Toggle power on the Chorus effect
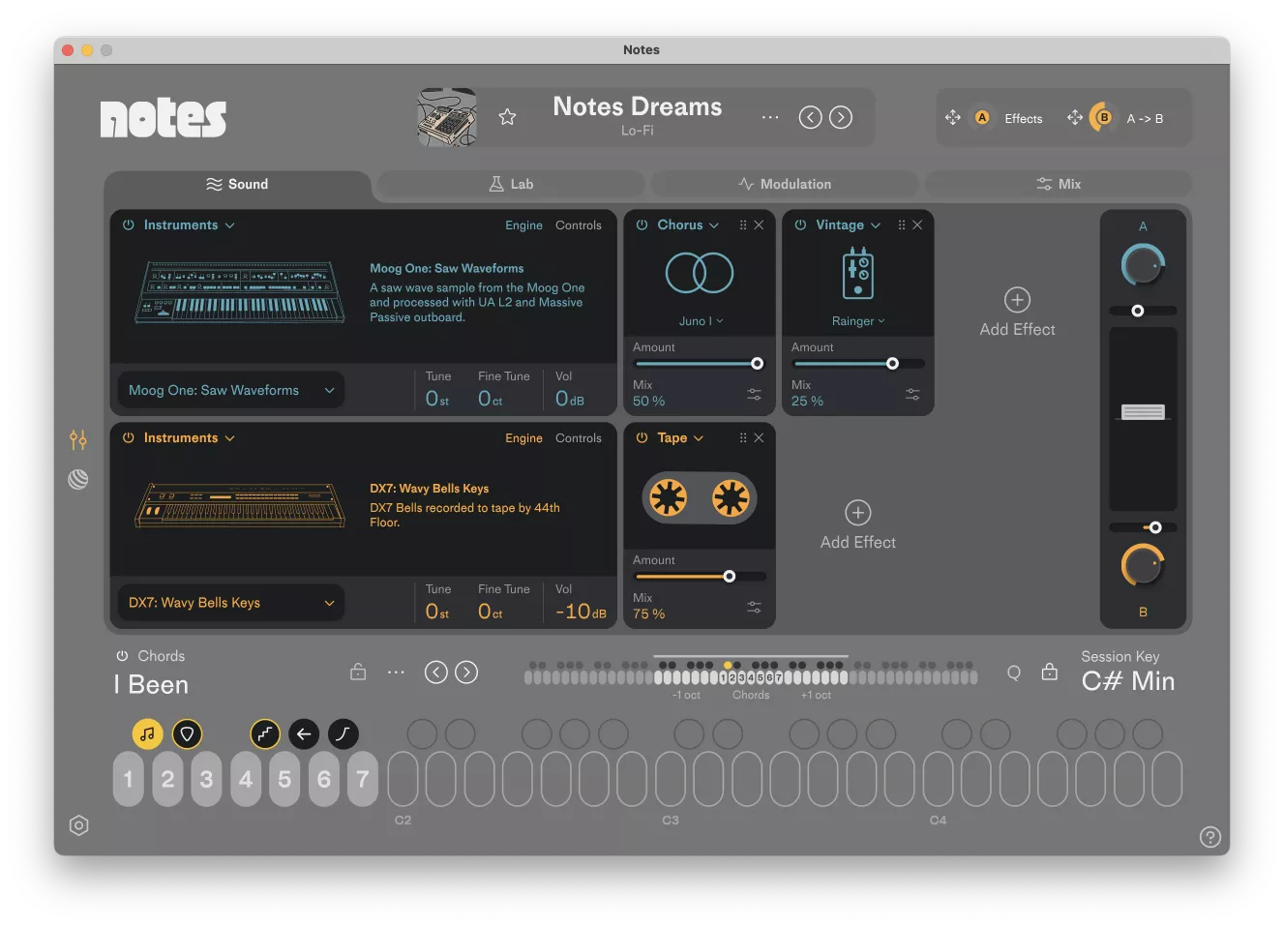This screenshot has height=927, width=1284. [642, 224]
